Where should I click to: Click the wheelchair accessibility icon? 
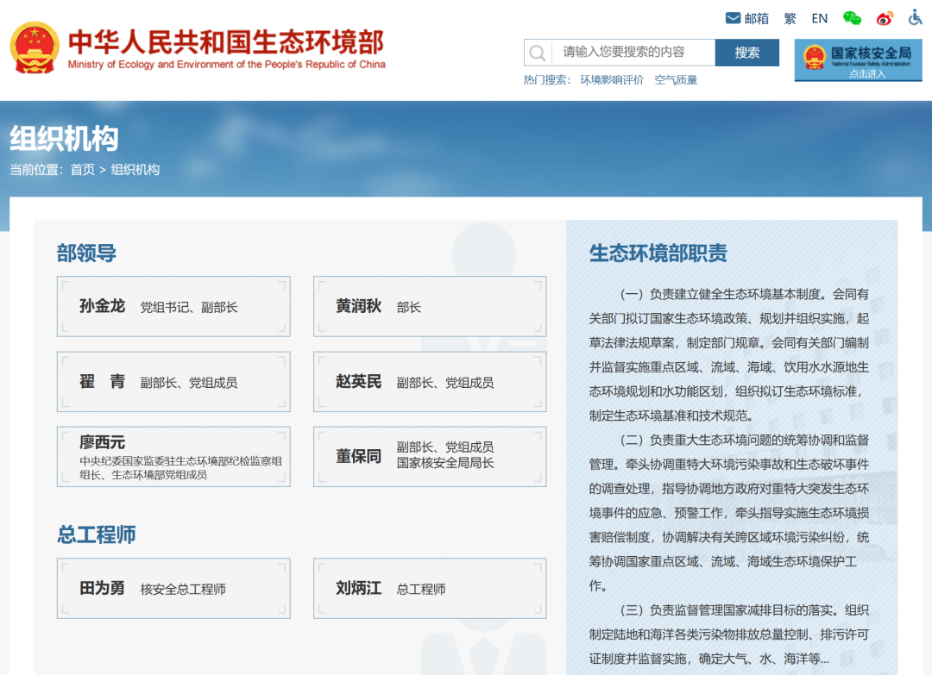coord(916,17)
